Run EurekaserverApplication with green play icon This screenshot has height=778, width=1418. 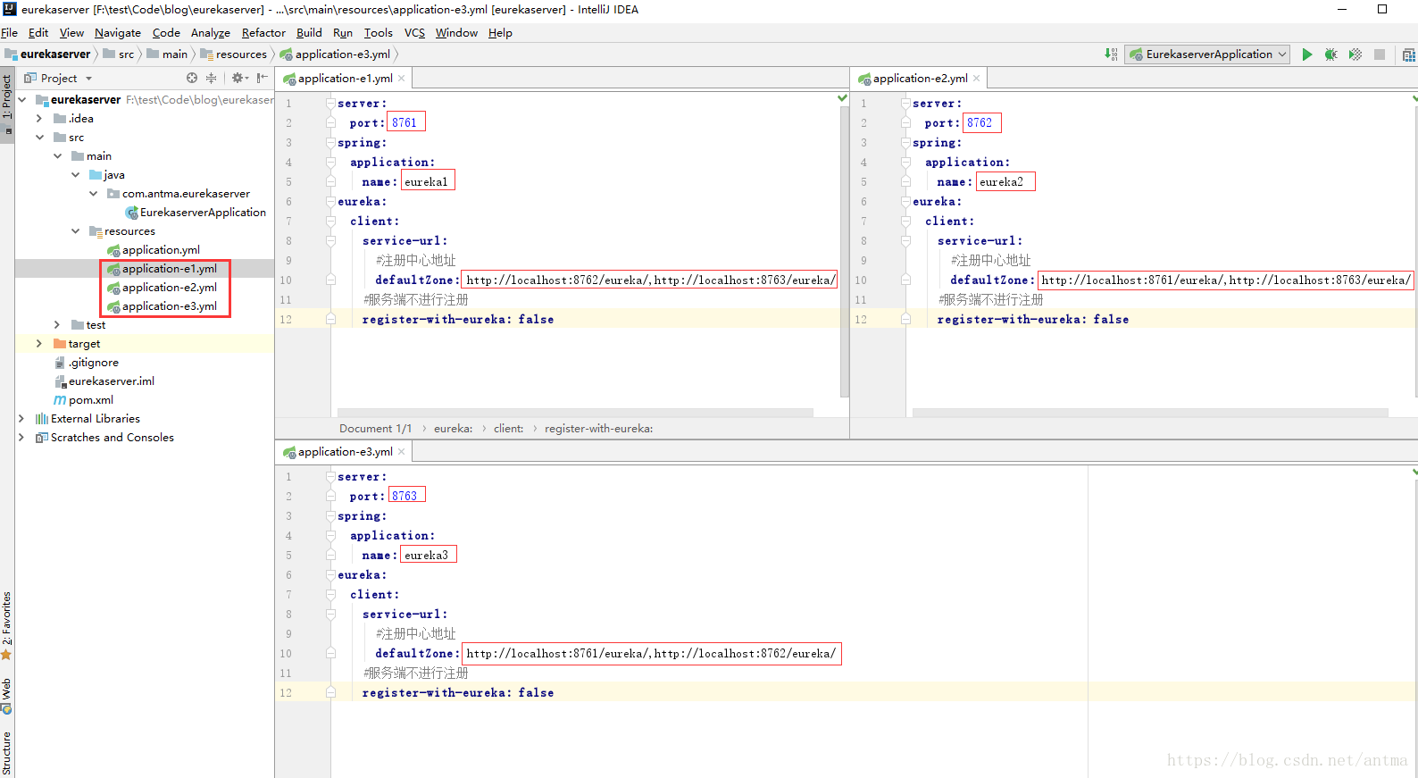pyautogui.click(x=1306, y=54)
